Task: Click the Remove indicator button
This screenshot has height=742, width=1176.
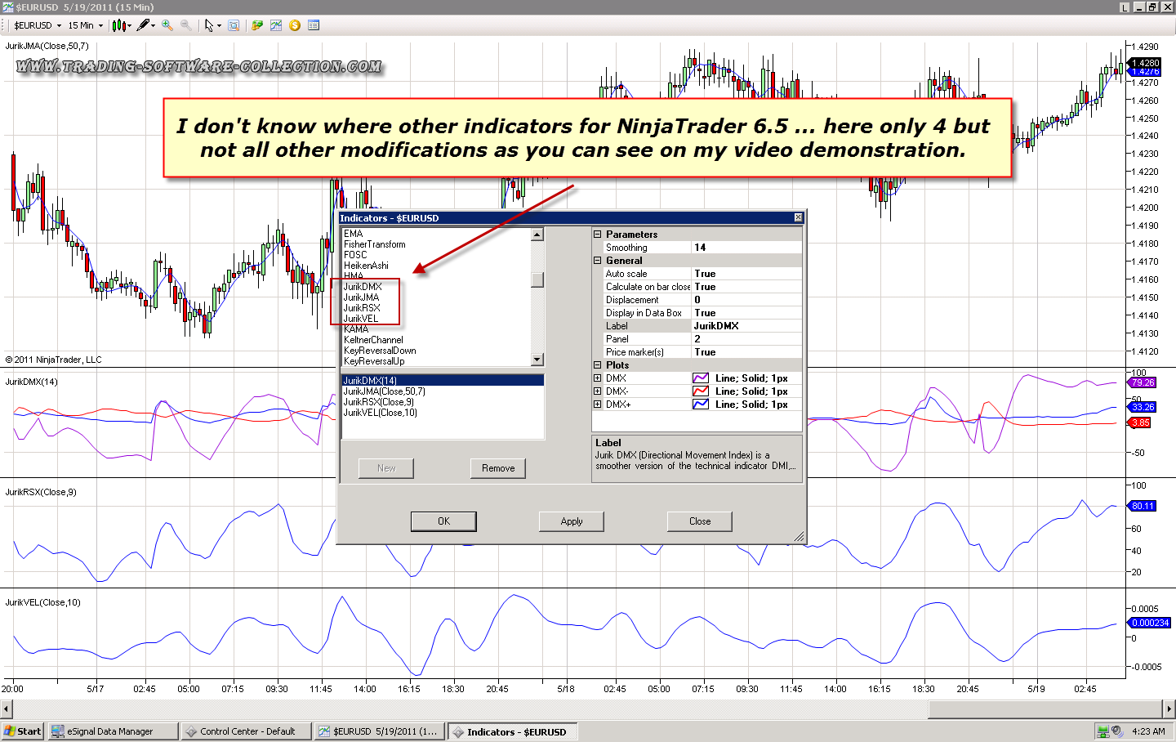Action: click(x=497, y=468)
